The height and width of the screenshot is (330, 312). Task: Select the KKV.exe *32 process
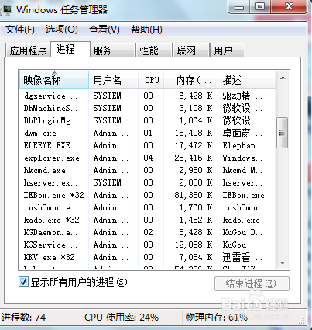[147, 257]
